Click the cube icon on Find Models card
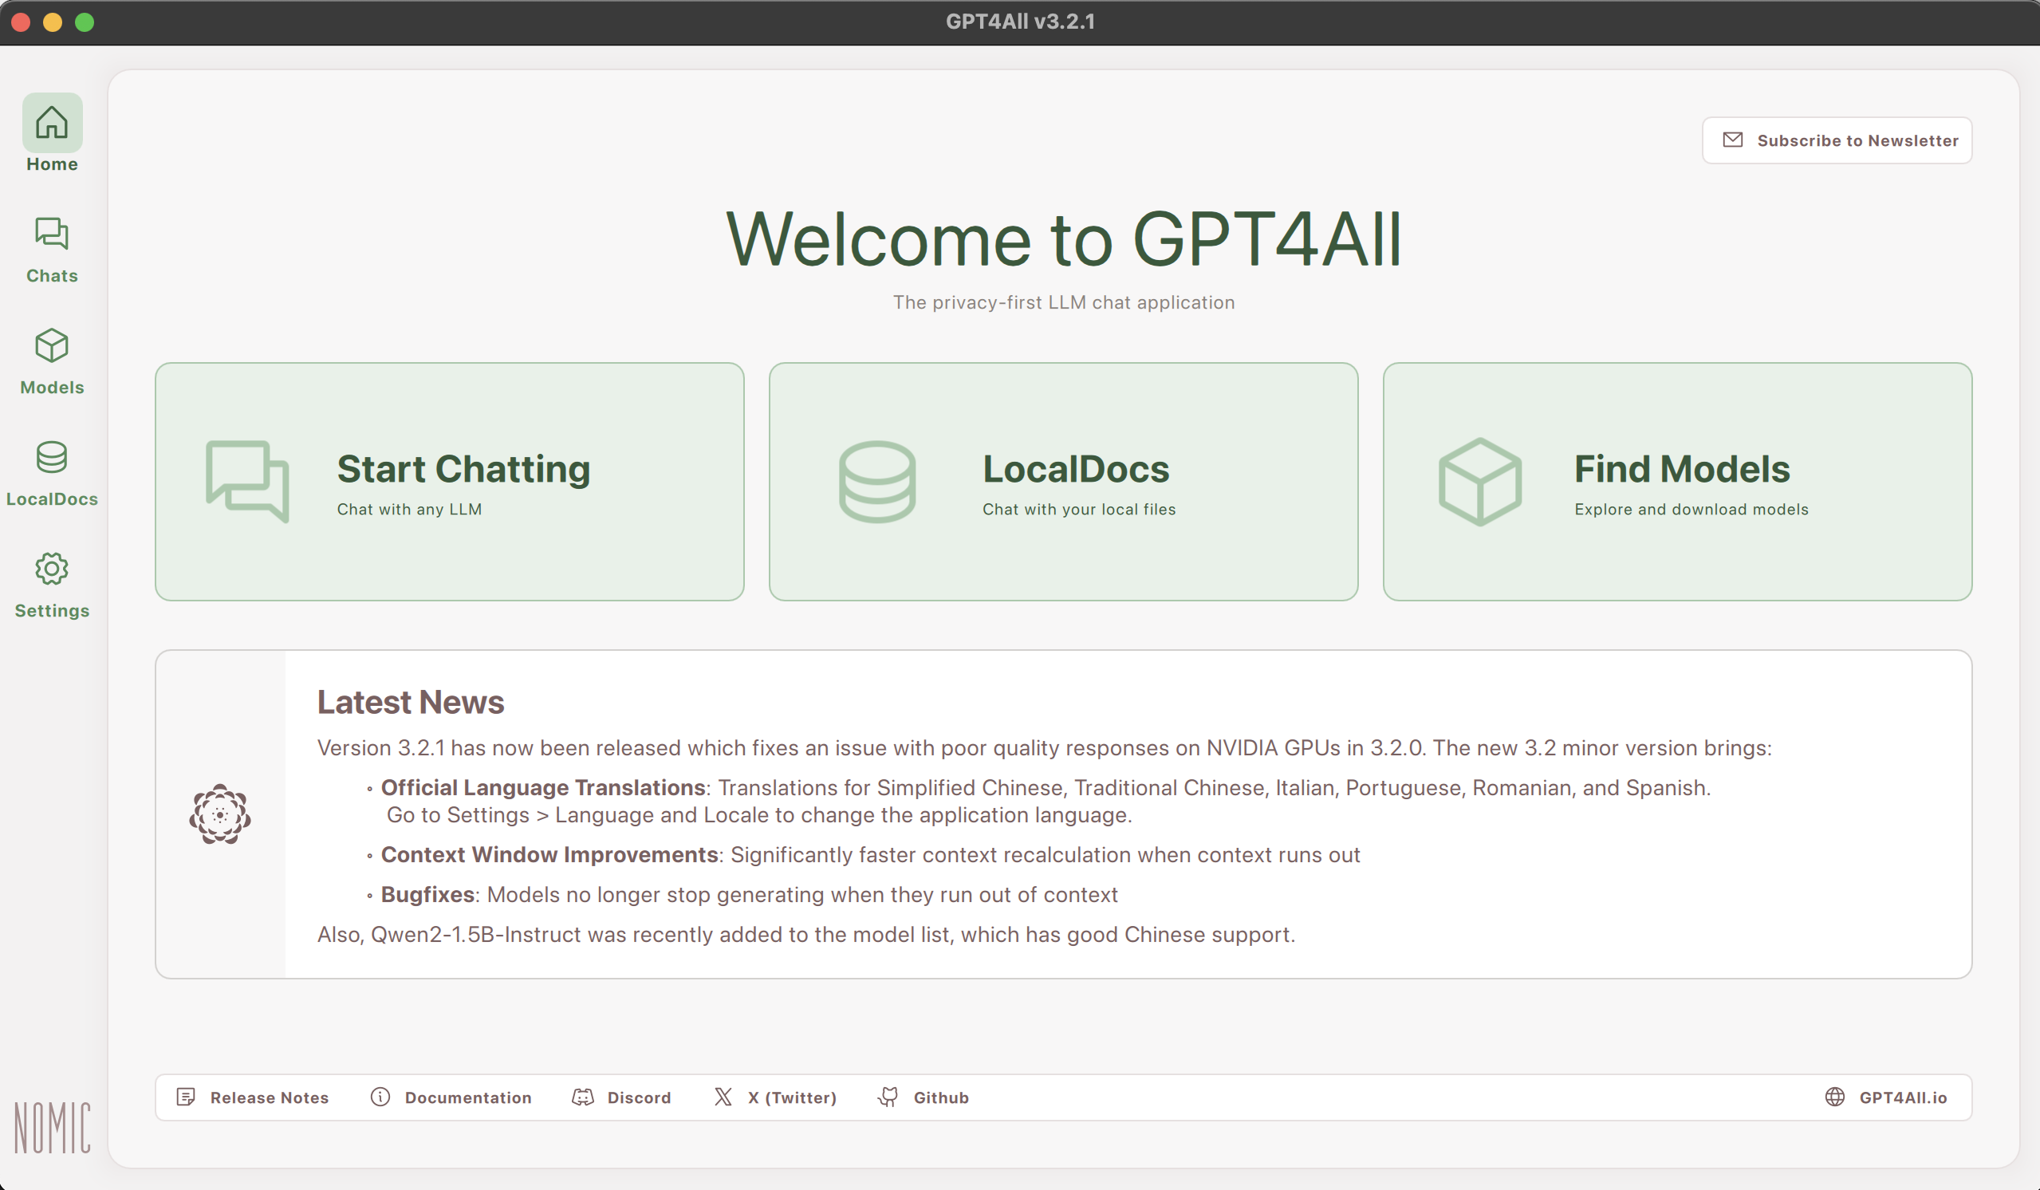The image size is (2040, 1190). click(x=1480, y=482)
